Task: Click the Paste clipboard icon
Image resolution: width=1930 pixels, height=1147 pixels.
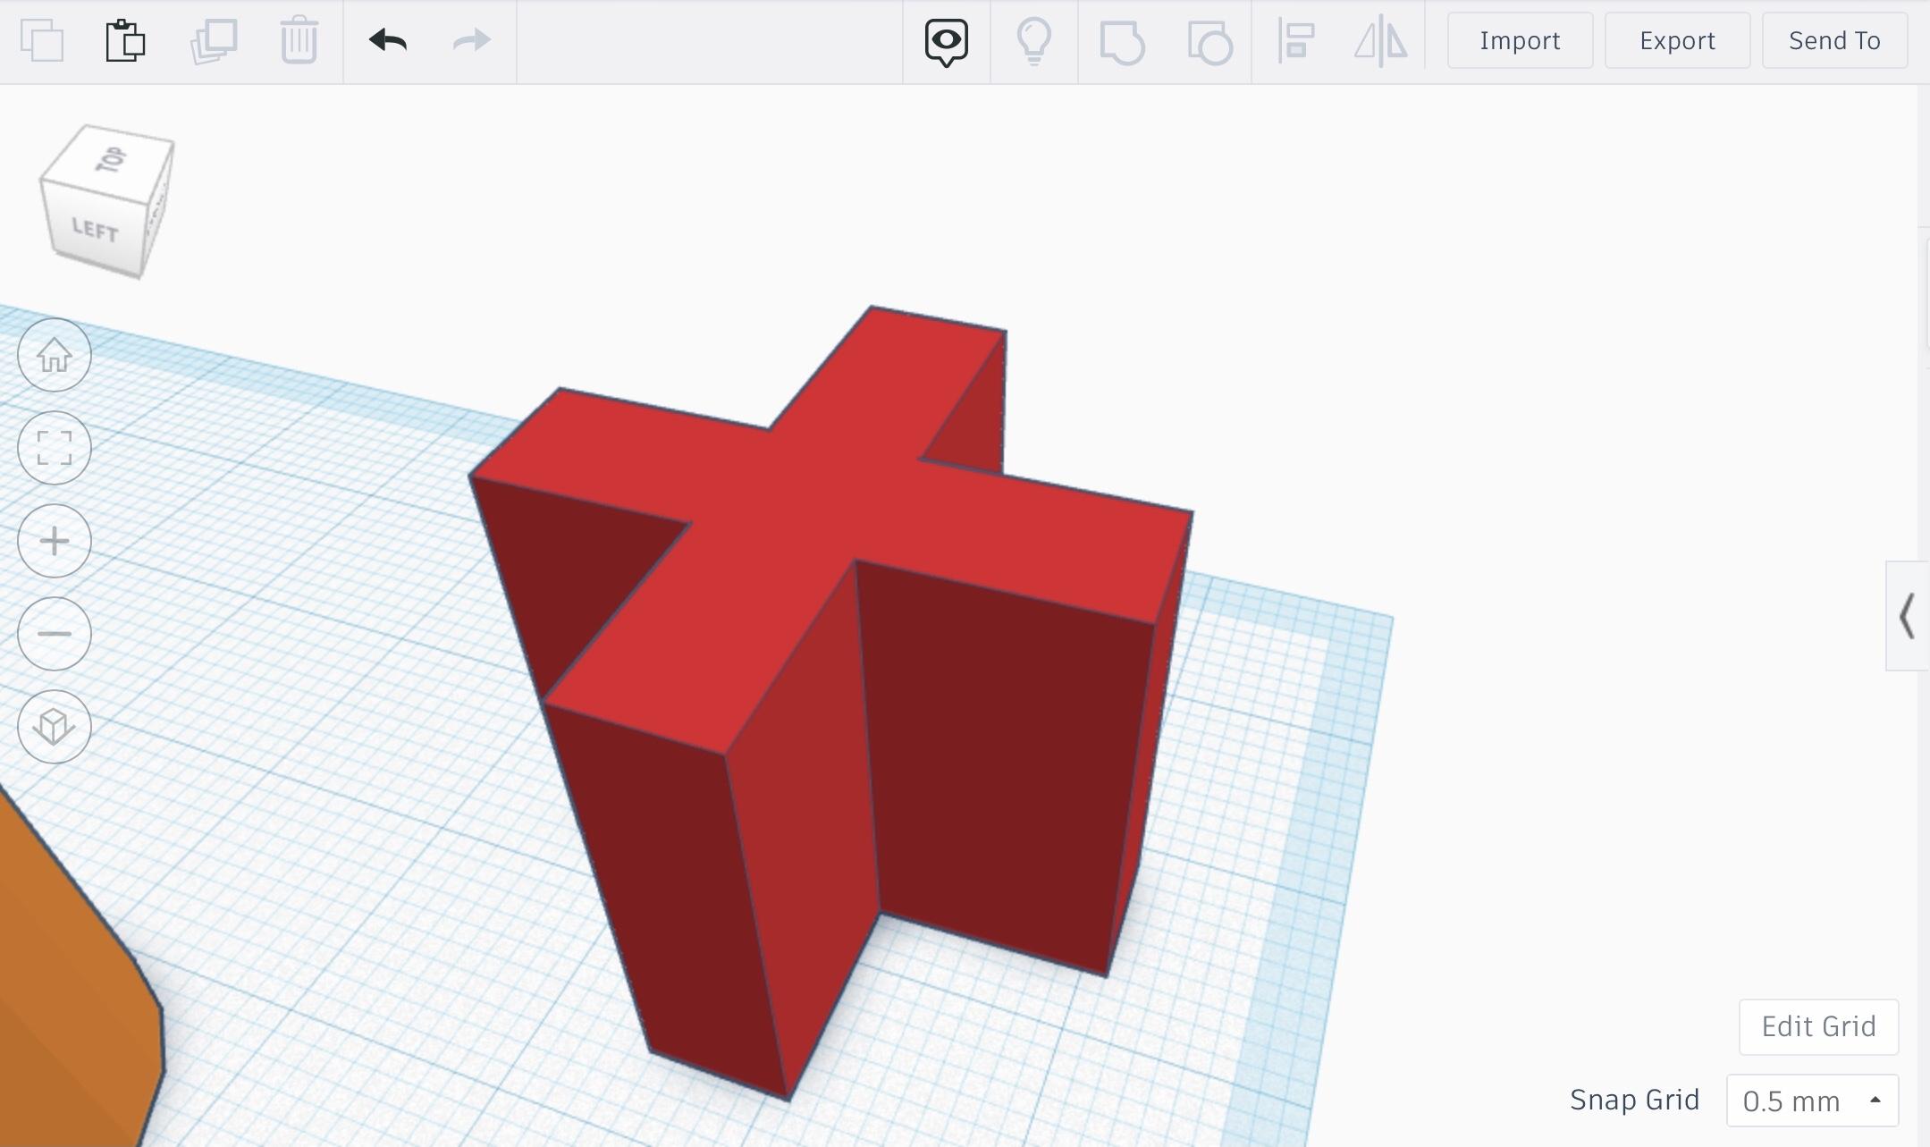Action: pos(125,40)
